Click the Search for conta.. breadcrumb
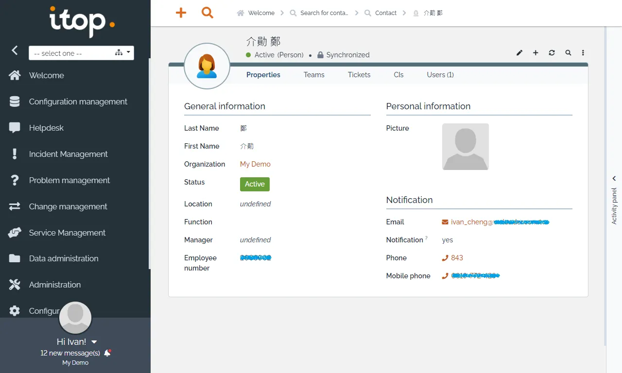 pyautogui.click(x=324, y=13)
